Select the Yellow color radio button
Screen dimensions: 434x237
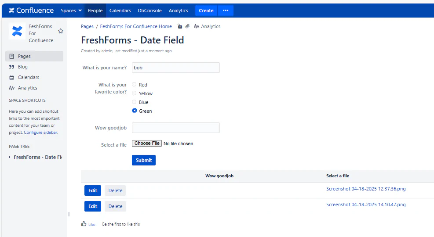click(135, 93)
